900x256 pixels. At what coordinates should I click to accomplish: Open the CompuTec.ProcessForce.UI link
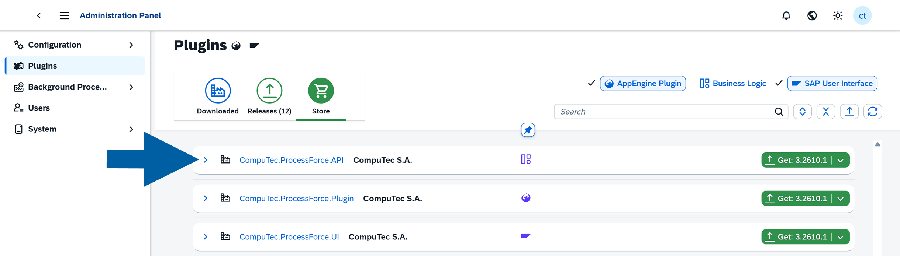point(289,236)
